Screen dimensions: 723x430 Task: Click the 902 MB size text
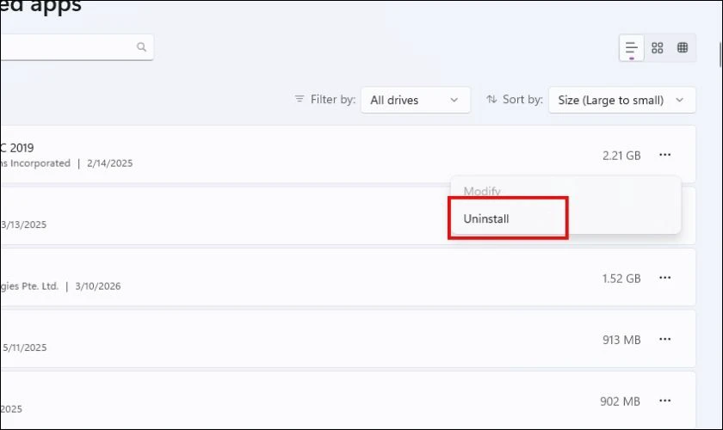tap(621, 402)
